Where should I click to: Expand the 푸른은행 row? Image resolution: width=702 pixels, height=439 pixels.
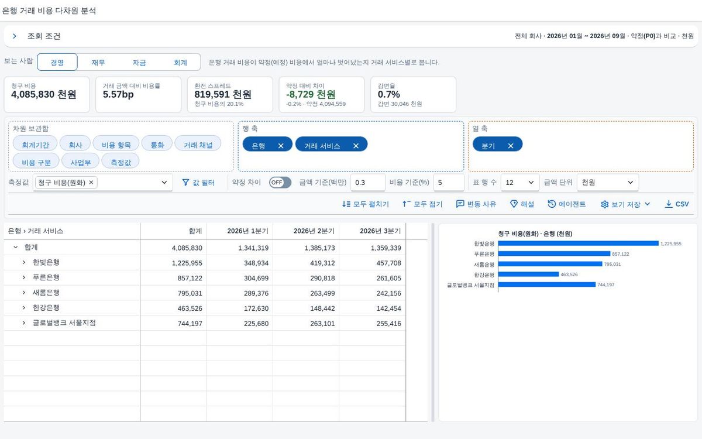point(24,277)
